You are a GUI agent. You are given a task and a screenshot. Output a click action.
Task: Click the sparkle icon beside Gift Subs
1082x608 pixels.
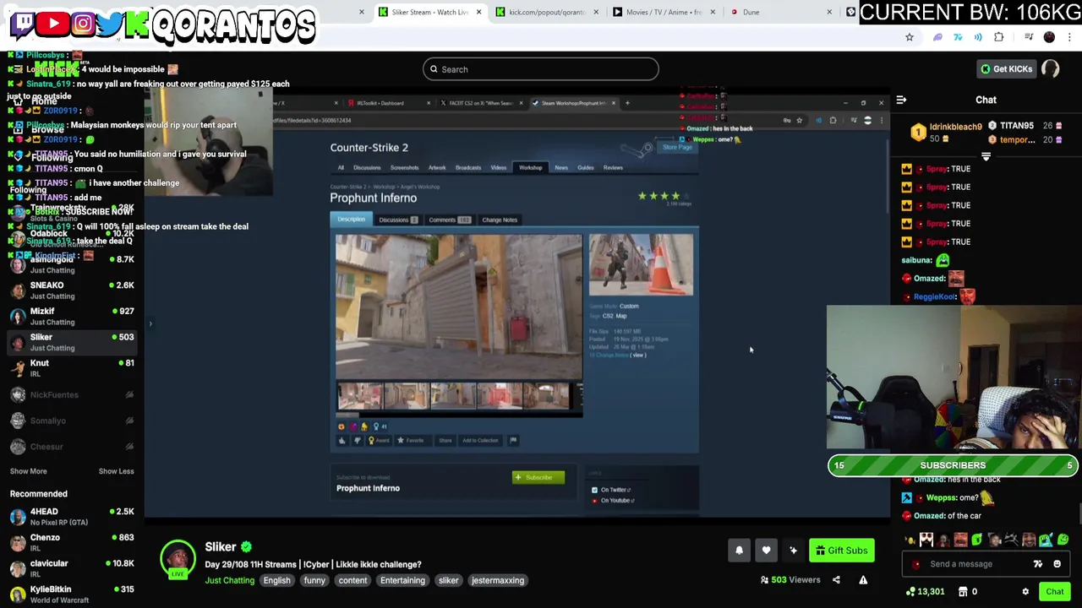[793, 551]
